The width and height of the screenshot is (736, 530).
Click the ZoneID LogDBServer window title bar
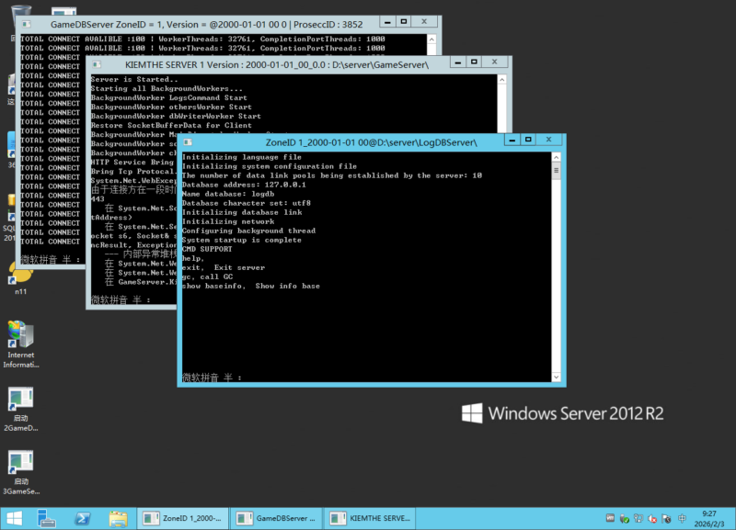368,142
